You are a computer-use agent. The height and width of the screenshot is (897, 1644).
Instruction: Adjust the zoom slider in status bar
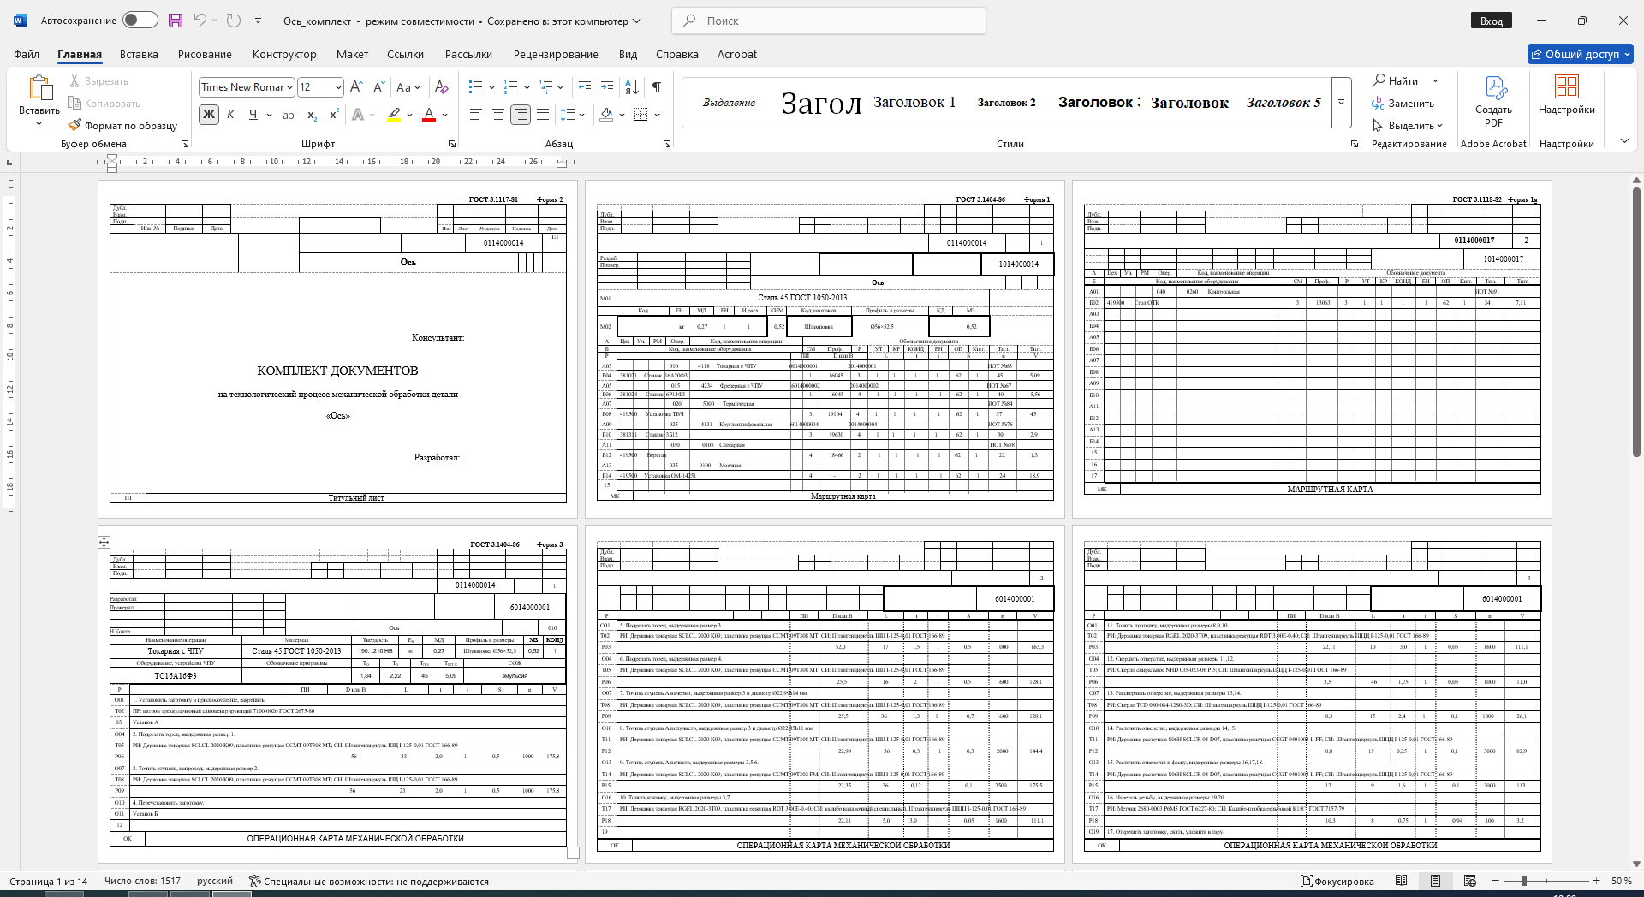(x=1524, y=881)
